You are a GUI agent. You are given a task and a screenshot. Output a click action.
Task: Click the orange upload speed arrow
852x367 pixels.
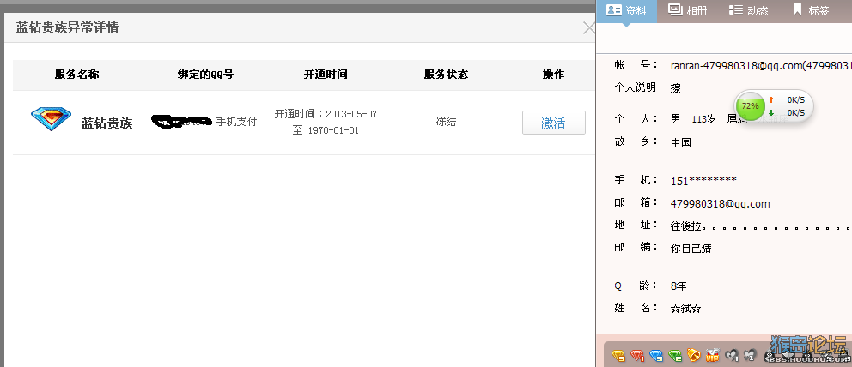tap(771, 100)
